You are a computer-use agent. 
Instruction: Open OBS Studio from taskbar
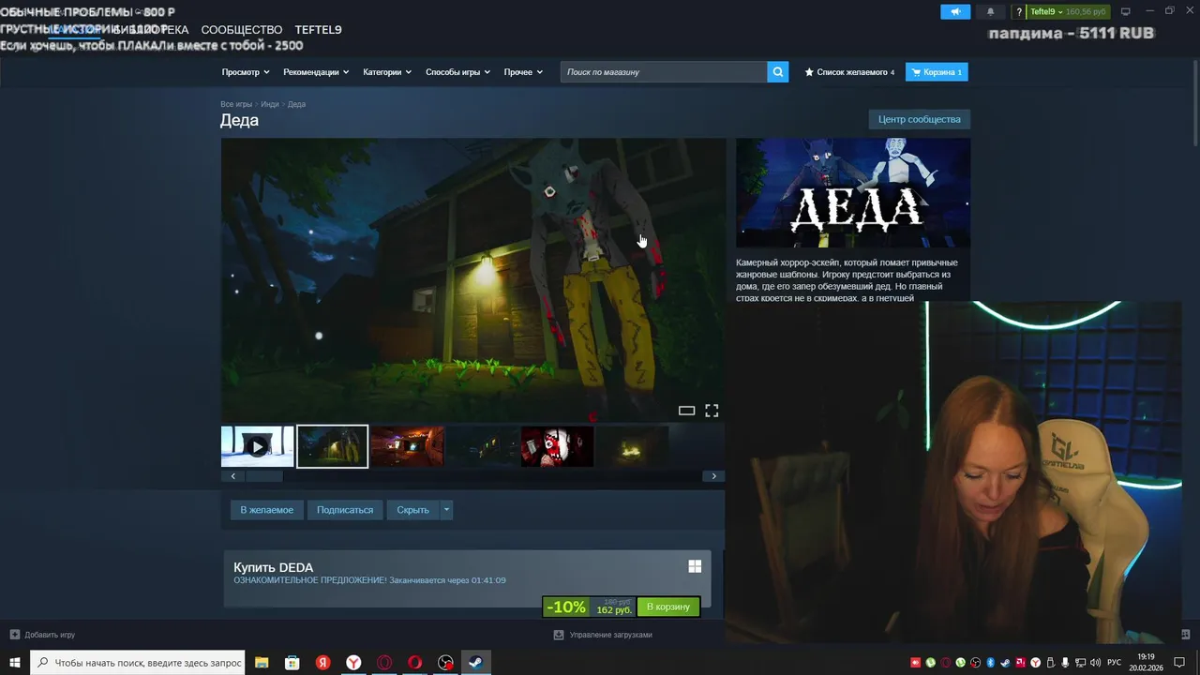pyautogui.click(x=445, y=663)
